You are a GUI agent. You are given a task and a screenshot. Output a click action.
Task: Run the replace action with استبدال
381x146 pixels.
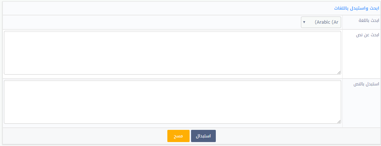click(x=203, y=136)
